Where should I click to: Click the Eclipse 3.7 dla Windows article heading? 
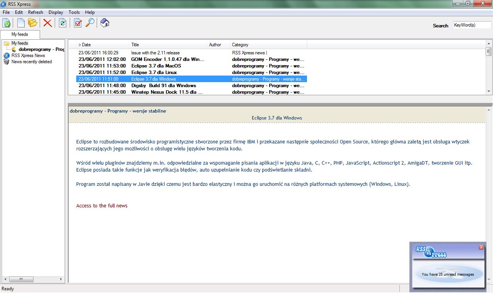point(277,118)
